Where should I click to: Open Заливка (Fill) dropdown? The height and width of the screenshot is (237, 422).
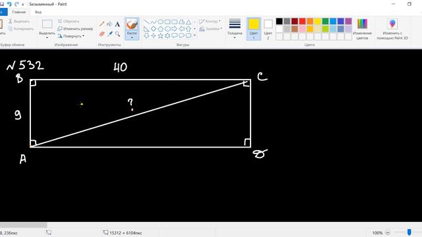click(x=211, y=28)
